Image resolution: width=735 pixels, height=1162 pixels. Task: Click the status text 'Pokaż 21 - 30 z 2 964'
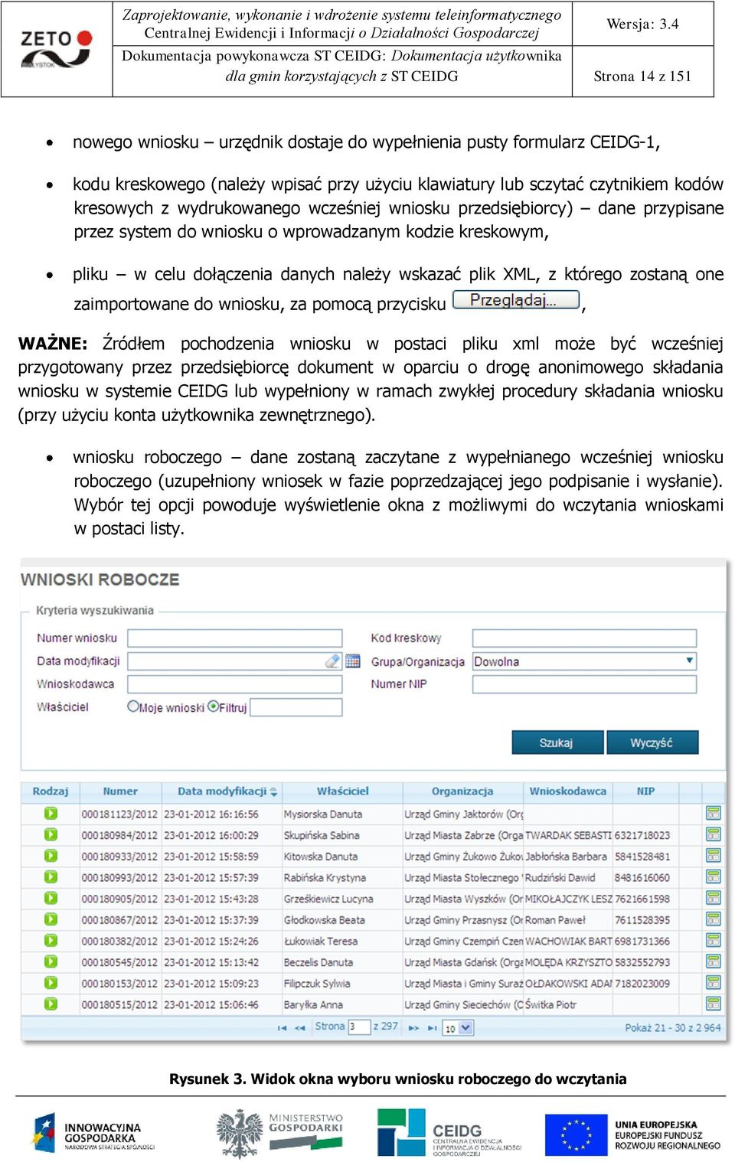click(x=673, y=1027)
